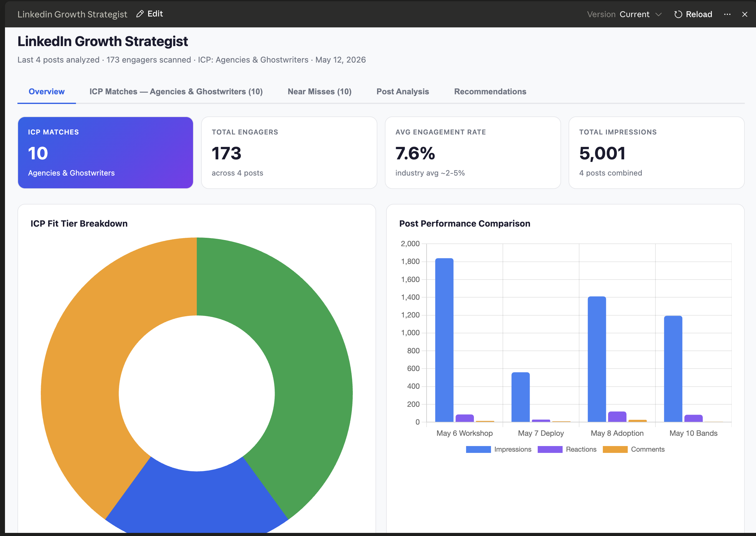Switch to the Overview tab
756x536 pixels.
46,92
